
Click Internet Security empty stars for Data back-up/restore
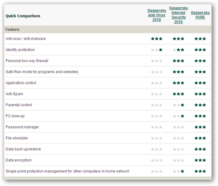click(178, 149)
